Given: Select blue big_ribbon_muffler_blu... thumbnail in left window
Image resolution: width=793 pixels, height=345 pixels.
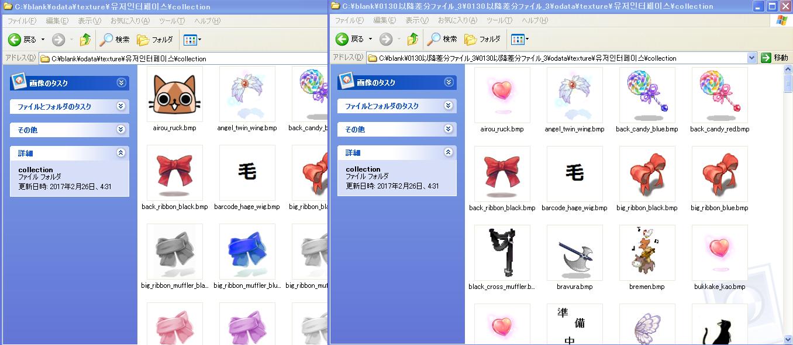Looking at the screenshot, I should click(247, 252).
